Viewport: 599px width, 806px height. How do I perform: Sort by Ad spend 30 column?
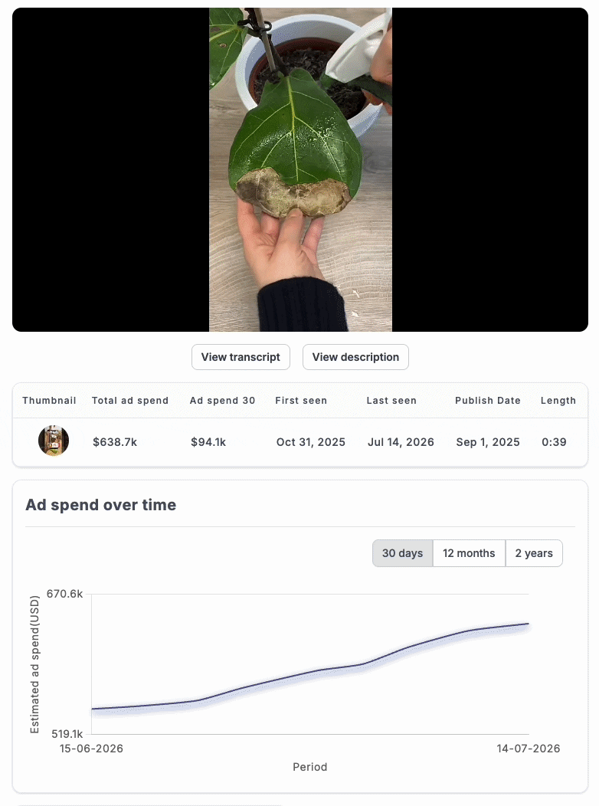pos(222,401)
